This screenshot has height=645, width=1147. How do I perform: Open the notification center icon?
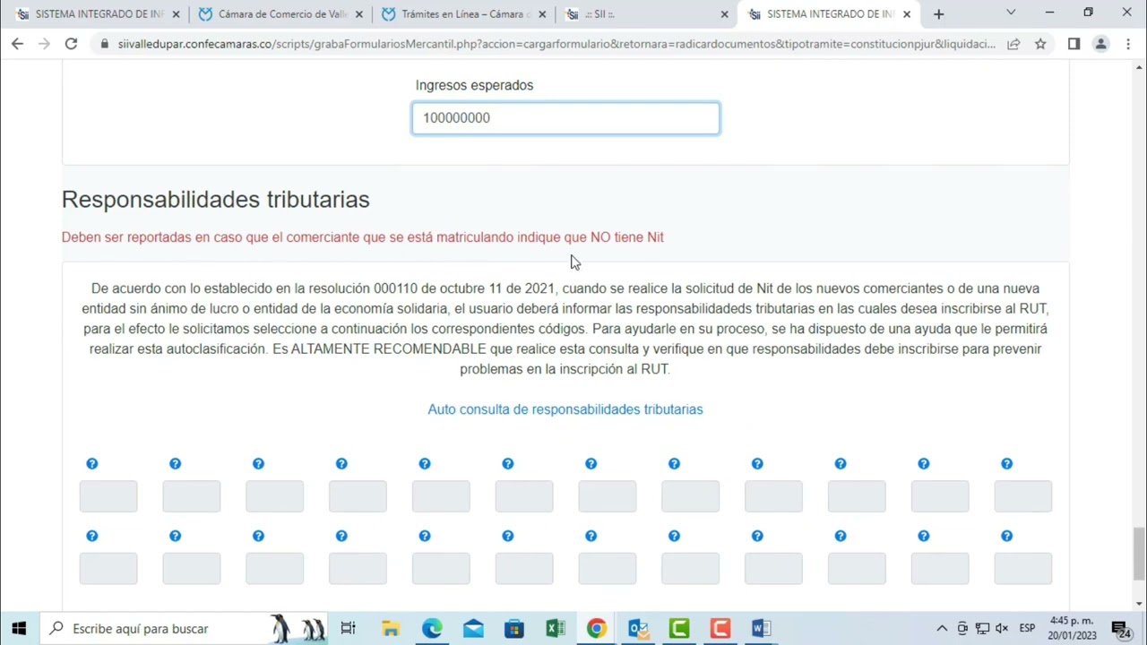(1121, 628)
